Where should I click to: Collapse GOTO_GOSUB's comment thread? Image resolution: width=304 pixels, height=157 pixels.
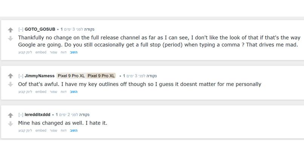[x=21, y=29]
